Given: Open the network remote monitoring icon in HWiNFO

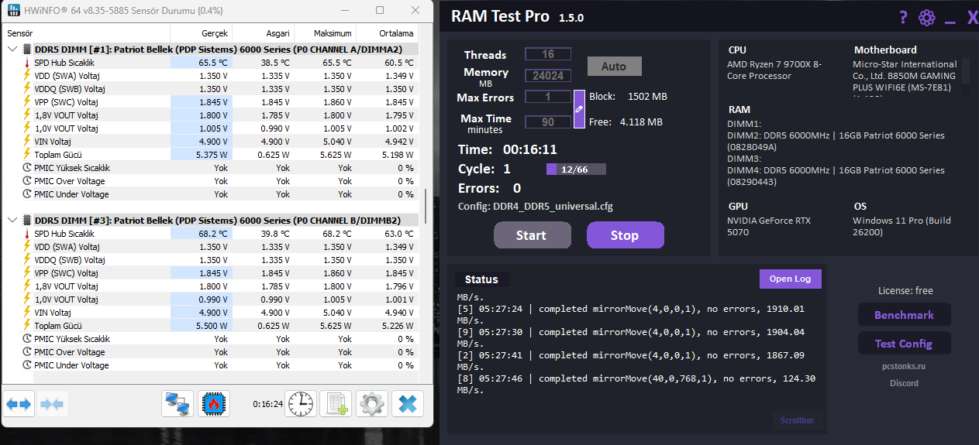Looking at the screenshot, I should [178, 403].
